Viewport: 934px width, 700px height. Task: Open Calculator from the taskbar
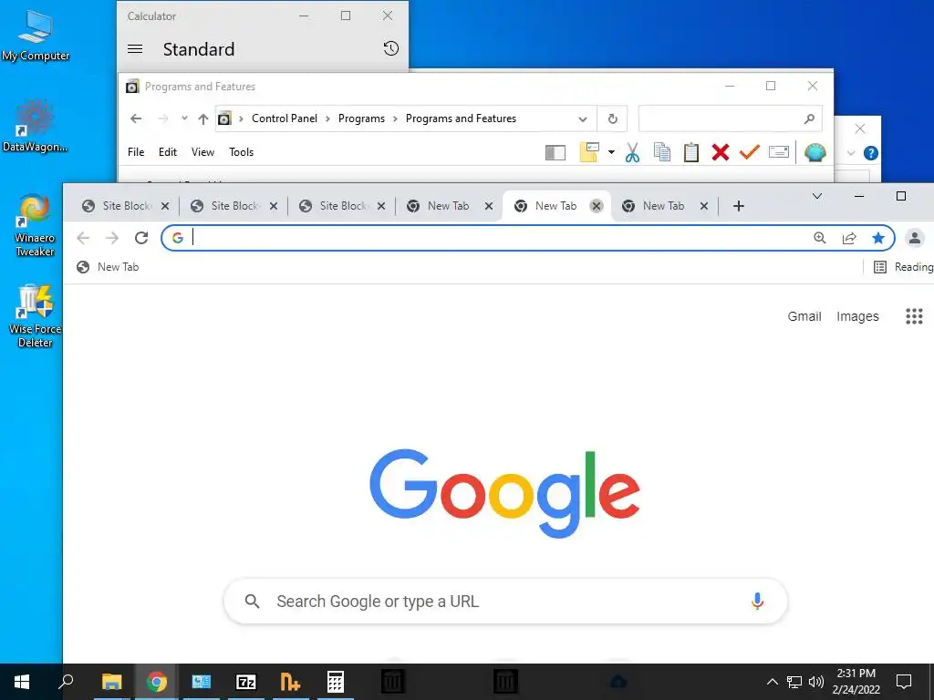point(336,682)
